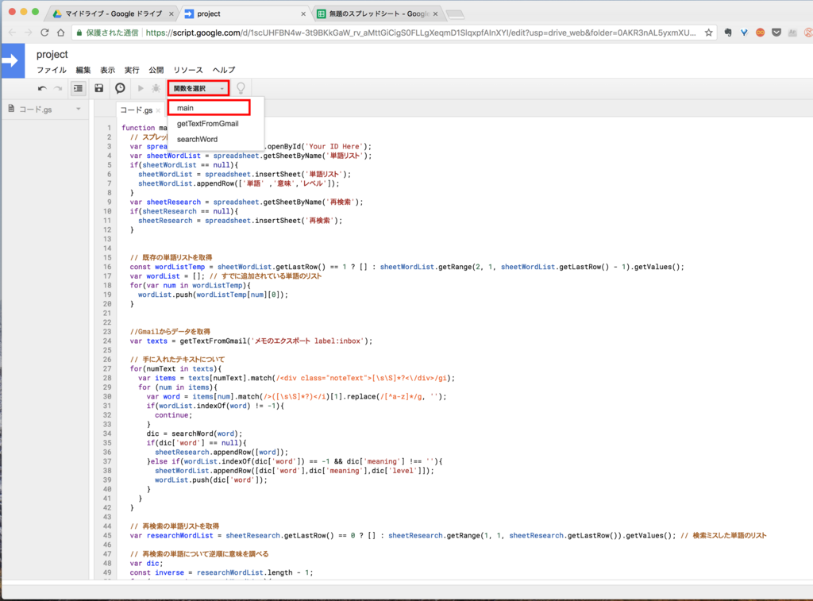Click the Pocket extension icon
This screenshot has width=813, height=601.
tap(776, 33)
